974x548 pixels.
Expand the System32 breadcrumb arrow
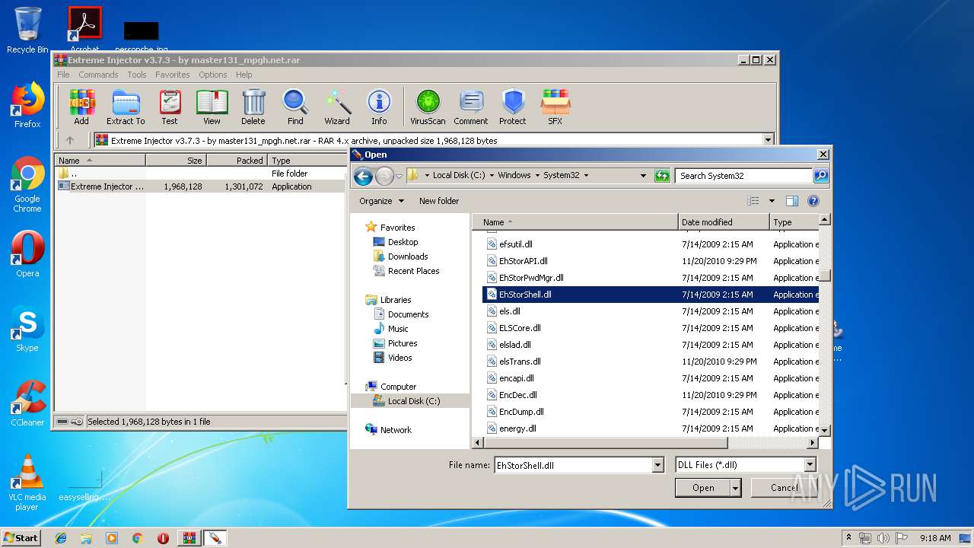(586, 175)
